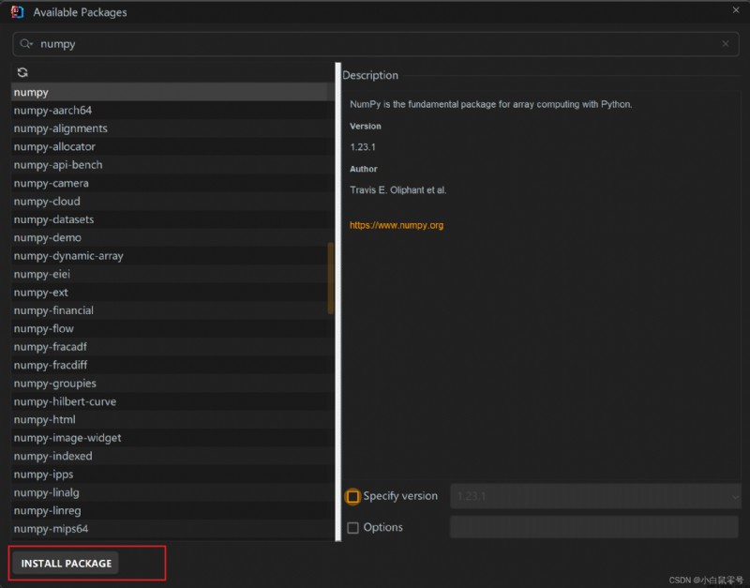Click the package list vertical scrollbar
The image size is (750, 588).
point(331,278)
